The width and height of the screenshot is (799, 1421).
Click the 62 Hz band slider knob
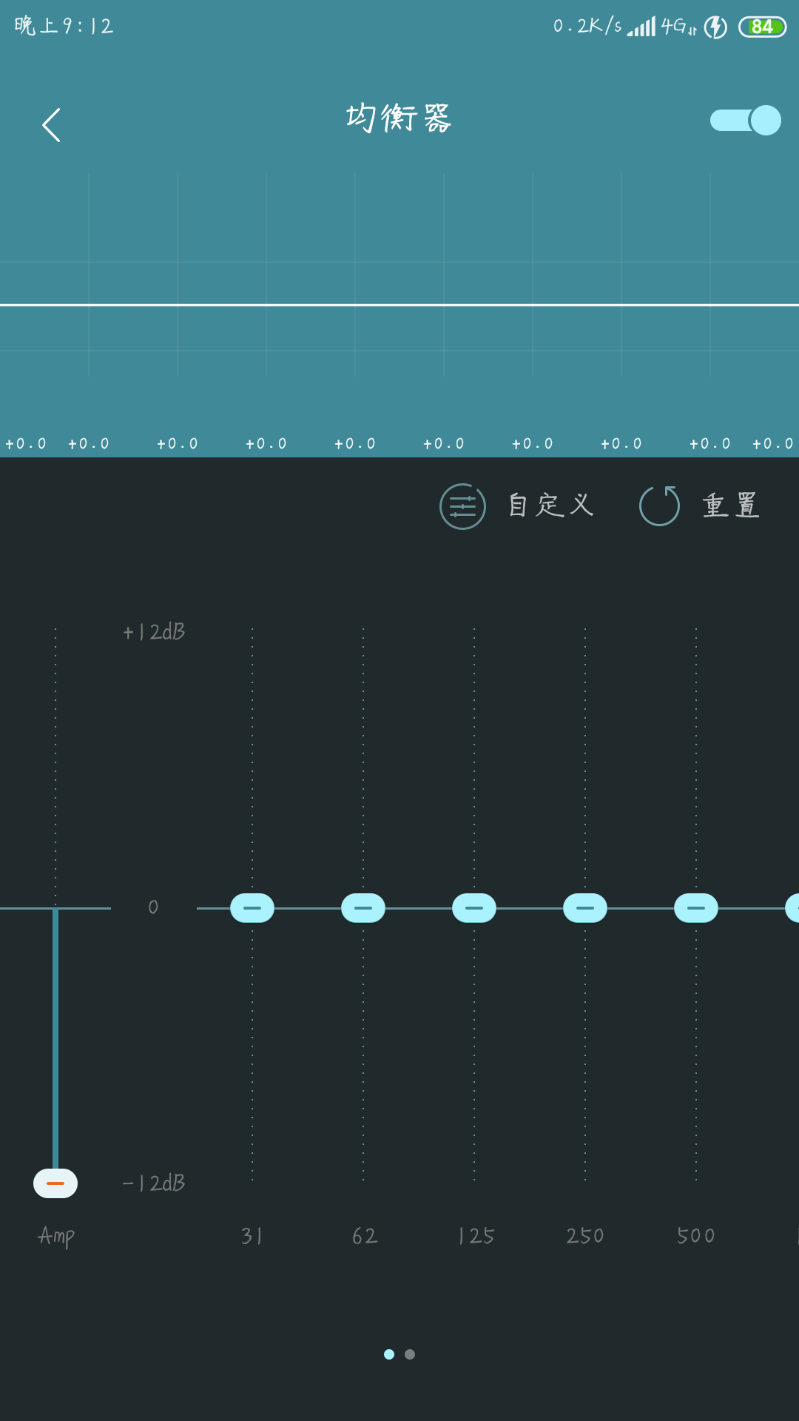pyautogui.click(x=363, y=908)
